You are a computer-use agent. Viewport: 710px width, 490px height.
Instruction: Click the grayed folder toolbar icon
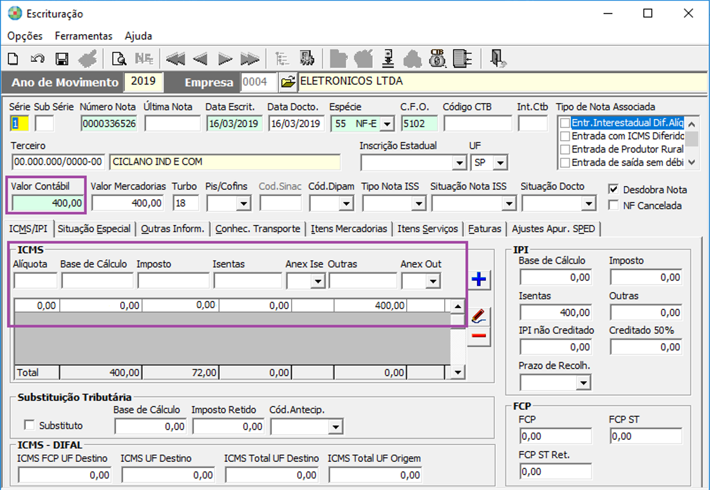click(338, 59)
